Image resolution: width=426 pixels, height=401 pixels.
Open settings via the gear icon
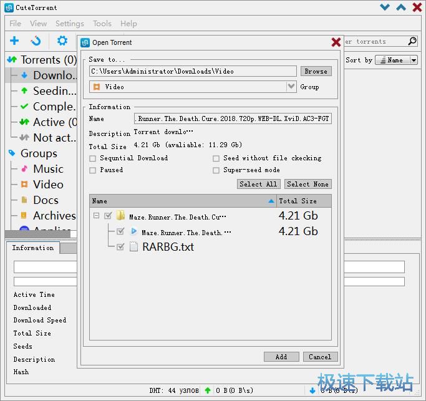(x=62, y=41)
